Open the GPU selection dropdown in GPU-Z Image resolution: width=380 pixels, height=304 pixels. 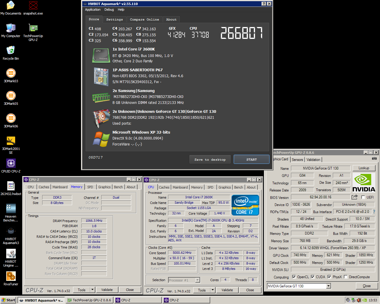328,286
